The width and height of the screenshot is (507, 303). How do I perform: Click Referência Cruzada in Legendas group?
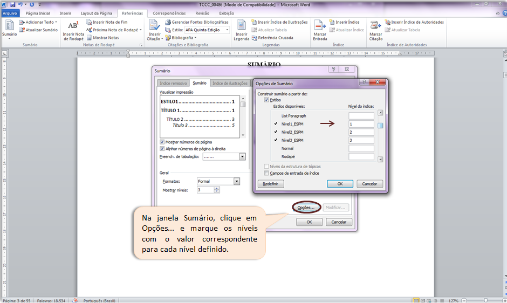[x=272, y=38]
